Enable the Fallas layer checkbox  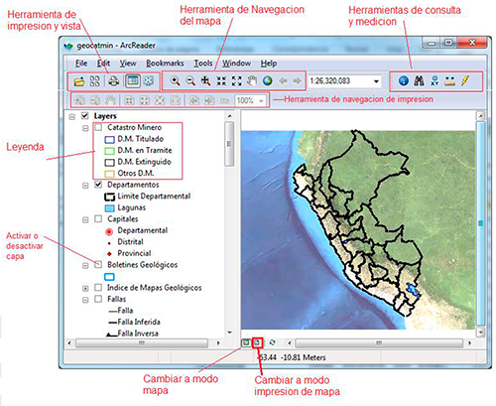coord(98,299)
